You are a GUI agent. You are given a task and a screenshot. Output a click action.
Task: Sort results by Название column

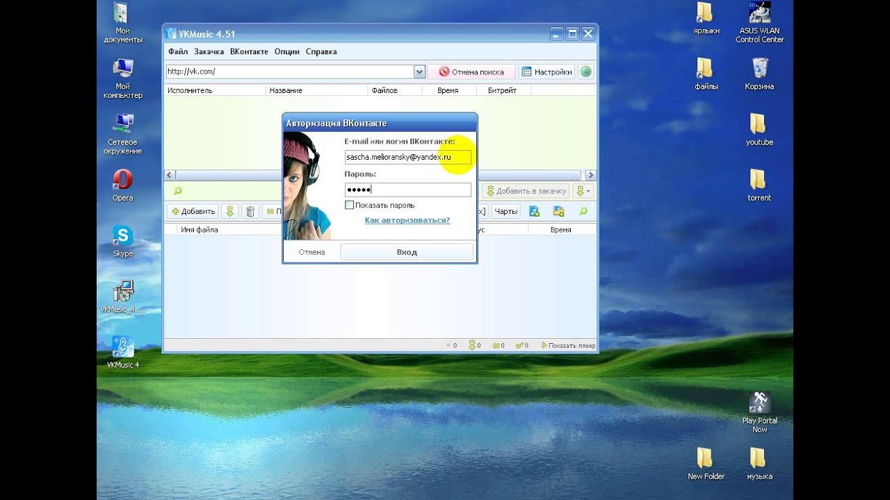316,90
